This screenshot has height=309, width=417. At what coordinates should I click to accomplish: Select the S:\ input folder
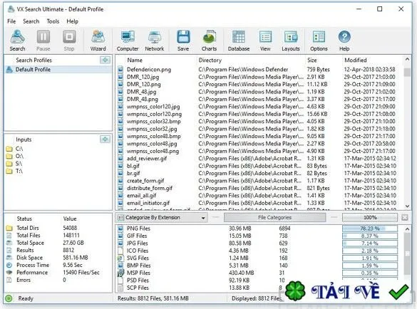(x=15, y=164)
